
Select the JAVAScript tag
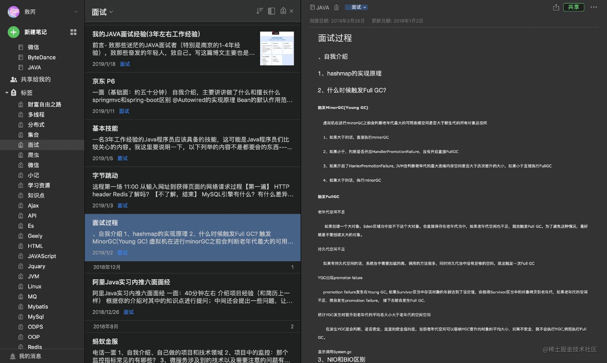click(x=42, y=256)
